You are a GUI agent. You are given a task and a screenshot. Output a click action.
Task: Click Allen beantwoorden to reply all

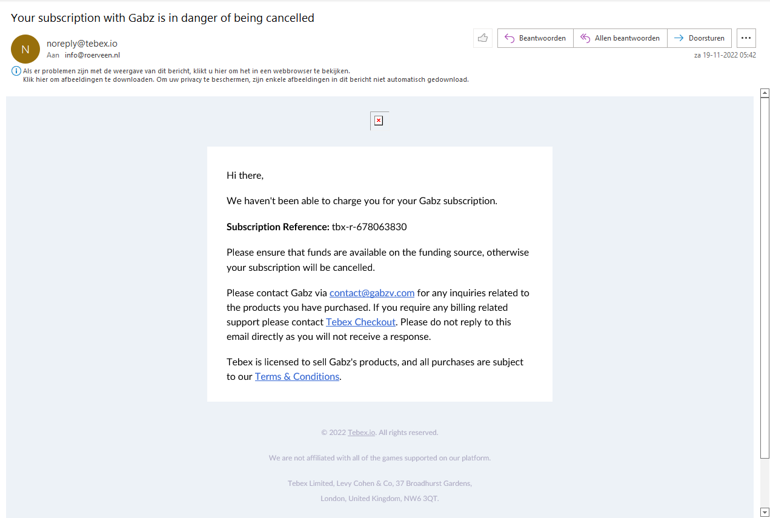620,38
